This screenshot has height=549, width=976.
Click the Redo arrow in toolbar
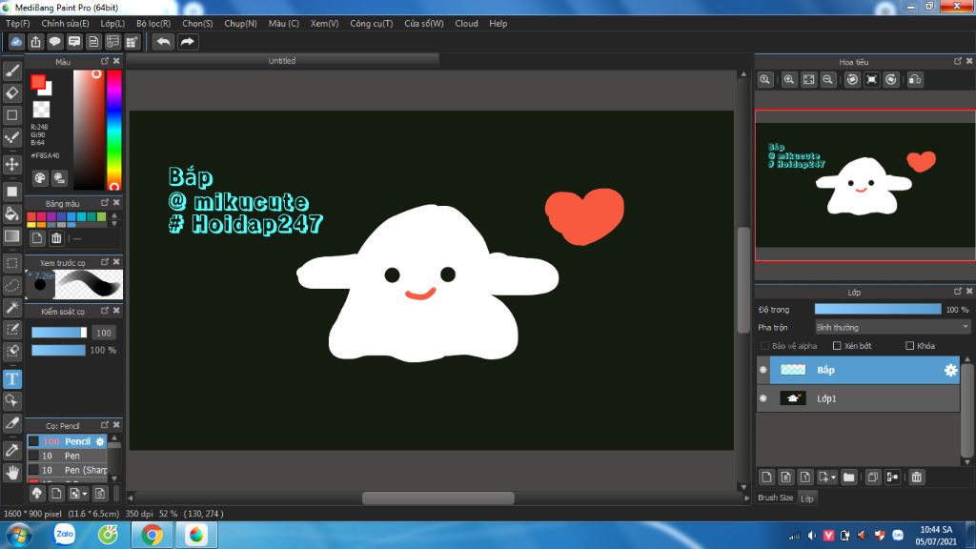tap(188, 42)
